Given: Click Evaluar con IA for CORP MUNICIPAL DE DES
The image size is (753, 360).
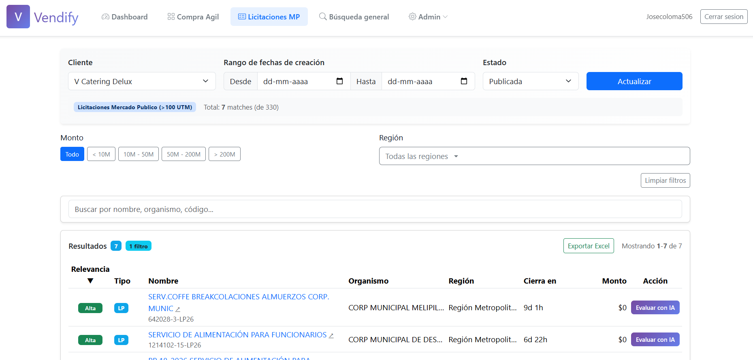Looking at the screenshot, I should click(x=655, y=339).
